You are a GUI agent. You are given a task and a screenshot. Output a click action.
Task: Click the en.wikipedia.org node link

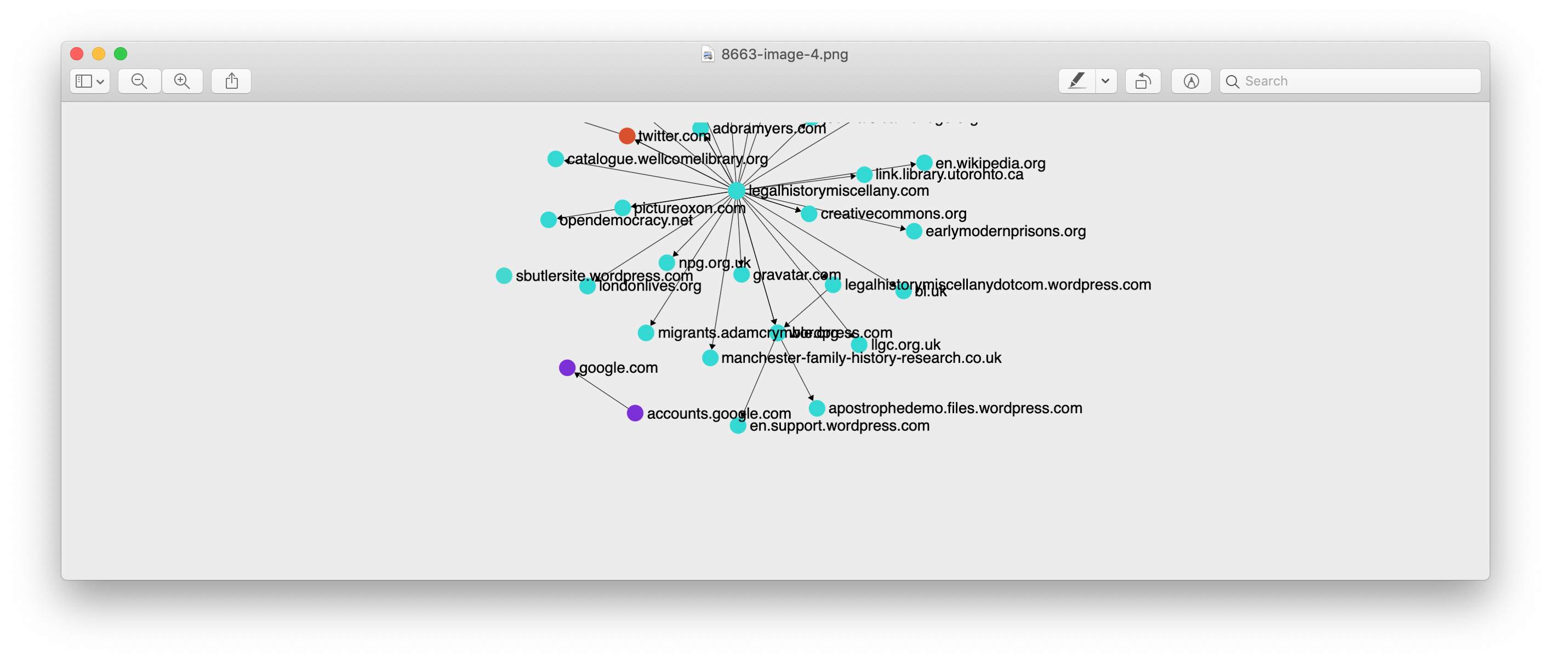(x=925, y=161)
